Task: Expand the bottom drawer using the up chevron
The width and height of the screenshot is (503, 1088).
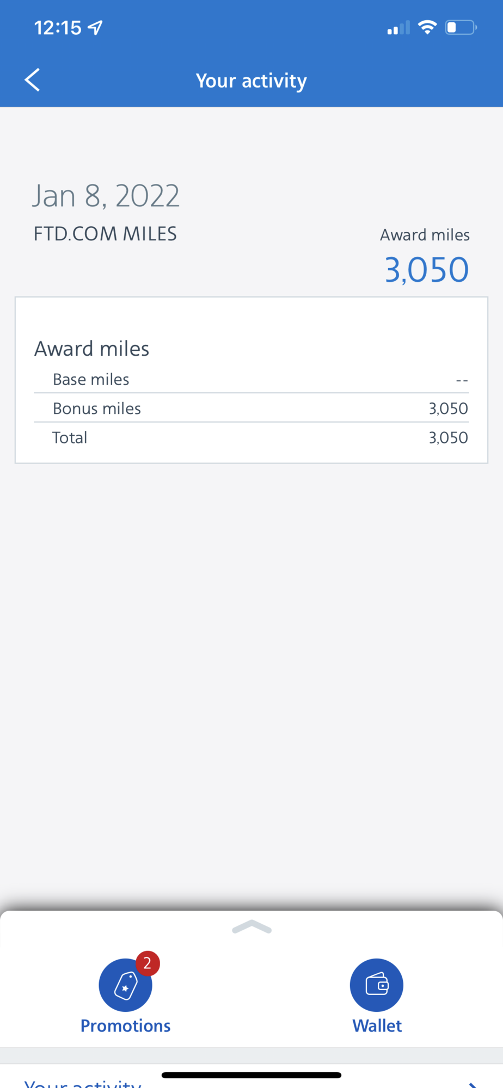Action: coord(251,927)
